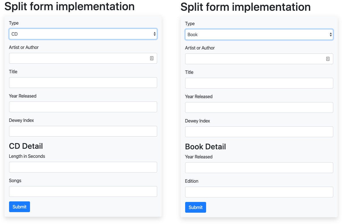Focus the Songs input field
This screenshot has width=342, height=224.
(x=83, y=191)
